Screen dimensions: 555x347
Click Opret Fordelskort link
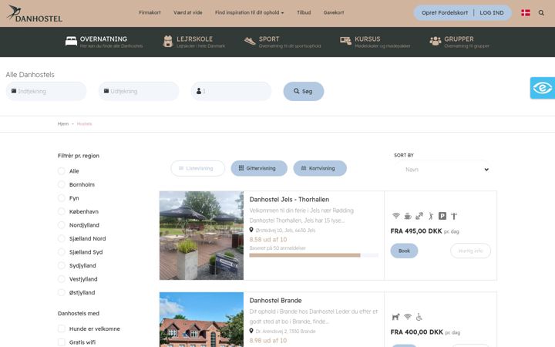pos(445,13)
